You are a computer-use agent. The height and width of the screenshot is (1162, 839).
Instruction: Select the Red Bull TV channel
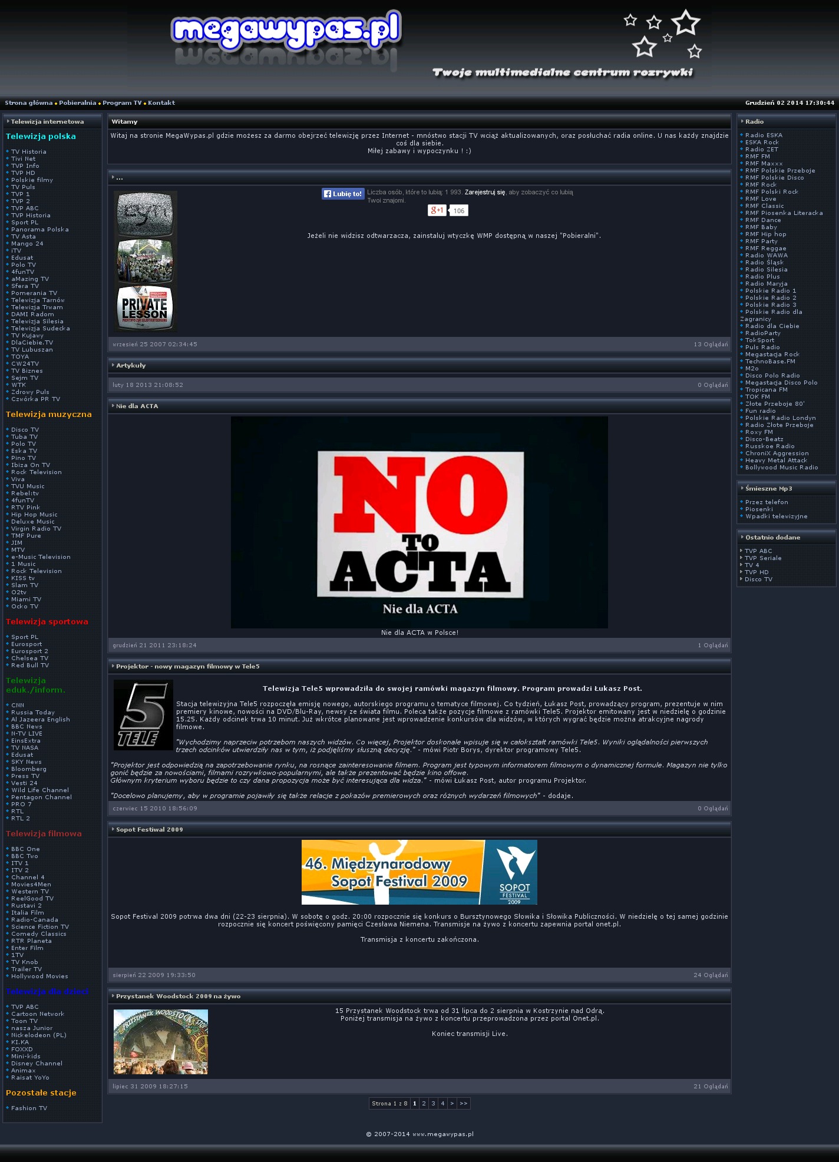tap(30, 666)
